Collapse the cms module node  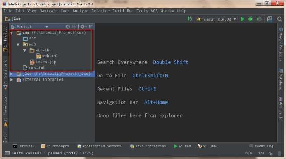(x=12, y=33)
